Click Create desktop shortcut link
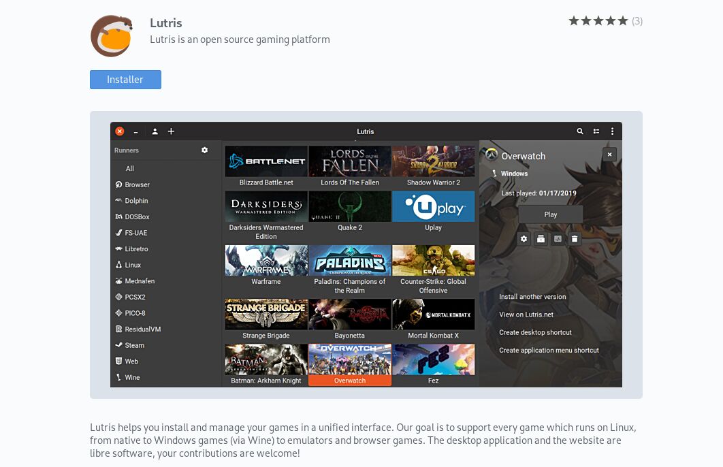 click(x=535, y=332)
